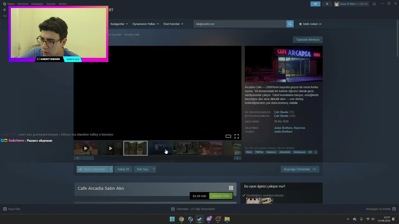Add game to cart with Sepete Ekle
This screenshot has width=399, height=224.
tap(221, 196)
